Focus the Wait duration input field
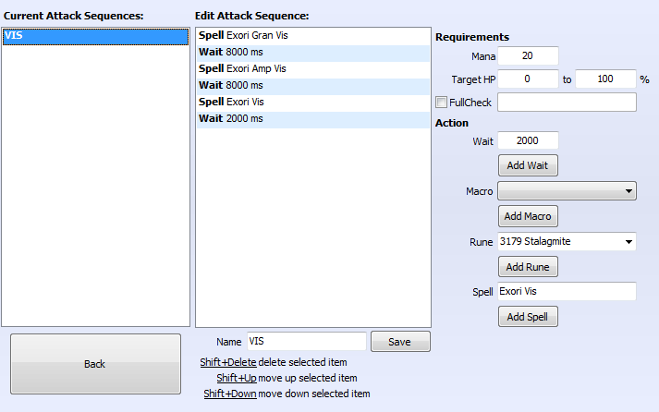Viewport: 659px width, 412px height. point(528,140)
